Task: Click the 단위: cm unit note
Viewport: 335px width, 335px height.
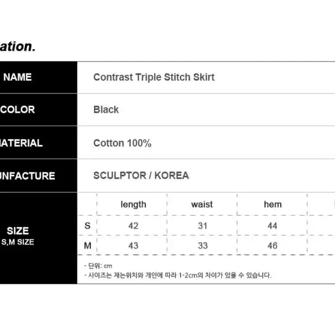Action: click(x=98, y=266)
